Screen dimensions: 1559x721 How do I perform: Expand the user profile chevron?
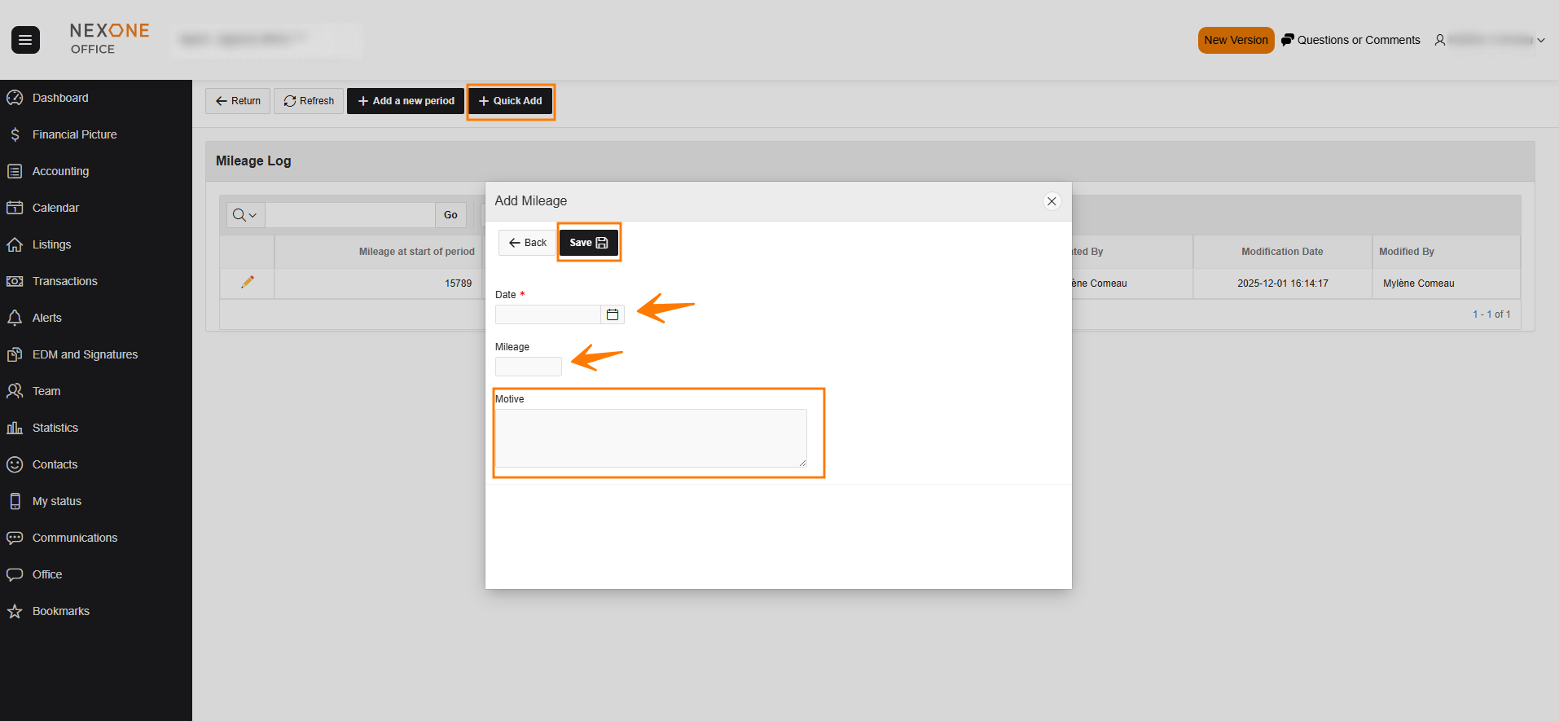(x=1541, y=41)
